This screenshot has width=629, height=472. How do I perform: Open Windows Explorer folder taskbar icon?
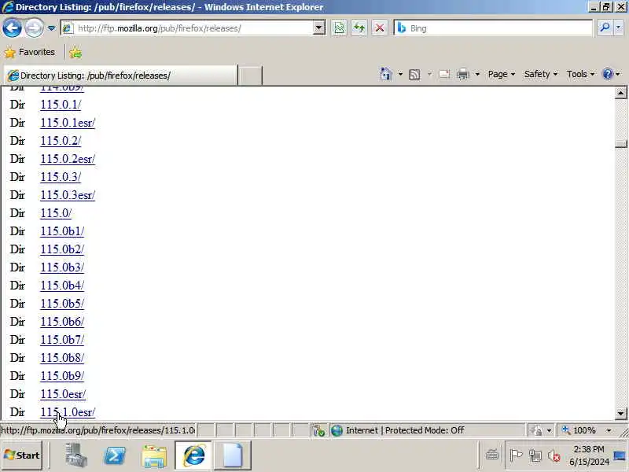(154, 456)
